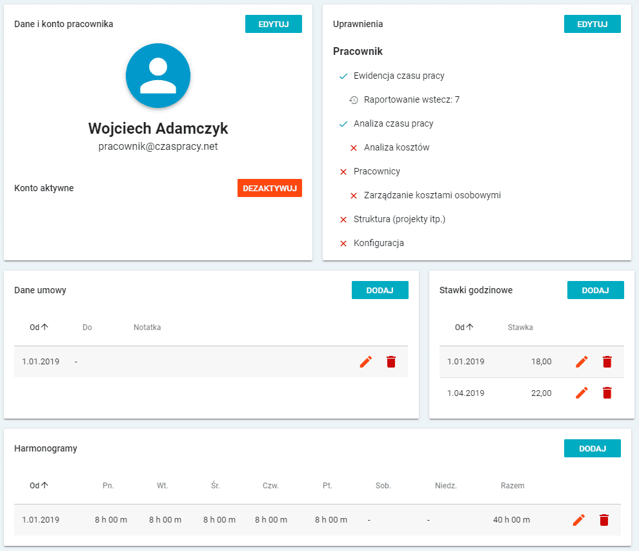Edit the 22,00 hourly rate entry
This screenshot has width=639, height=551.
coord(582,393)
